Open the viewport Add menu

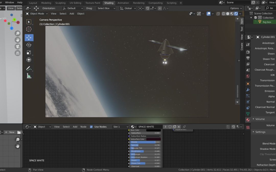72,14
